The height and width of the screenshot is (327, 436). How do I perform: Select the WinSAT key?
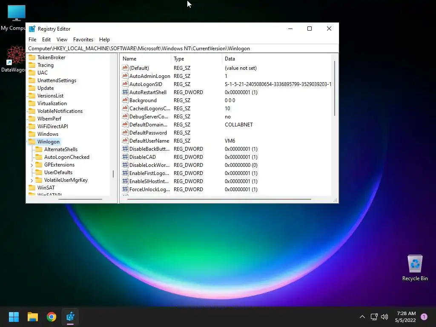click(46, 188)
